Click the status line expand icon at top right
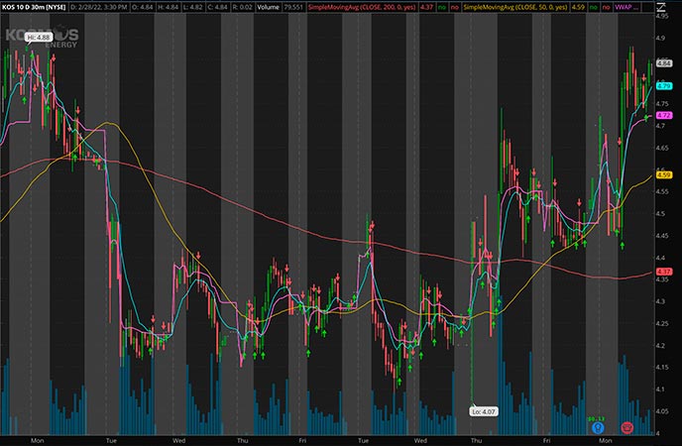This screenshot has height=446, width=682. tap(660, 7)
